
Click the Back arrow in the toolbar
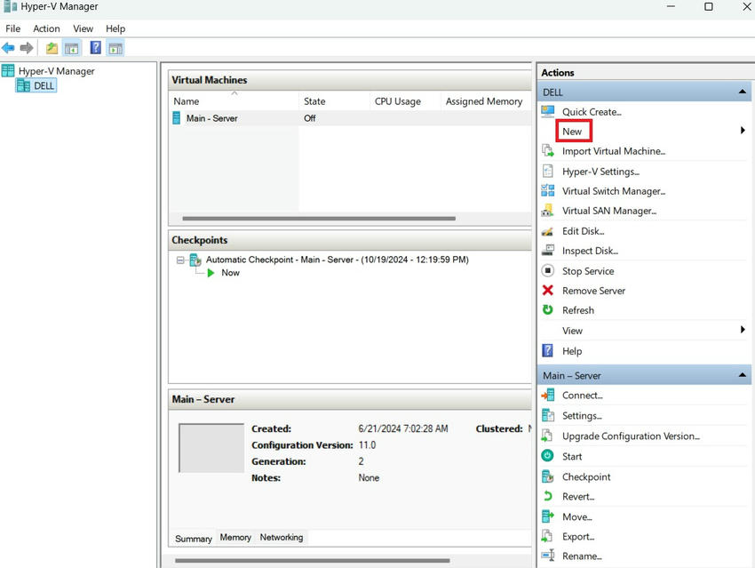[x=8, y=48]
